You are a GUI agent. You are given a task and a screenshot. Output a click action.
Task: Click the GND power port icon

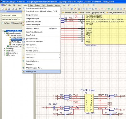[x=99, y=9]
